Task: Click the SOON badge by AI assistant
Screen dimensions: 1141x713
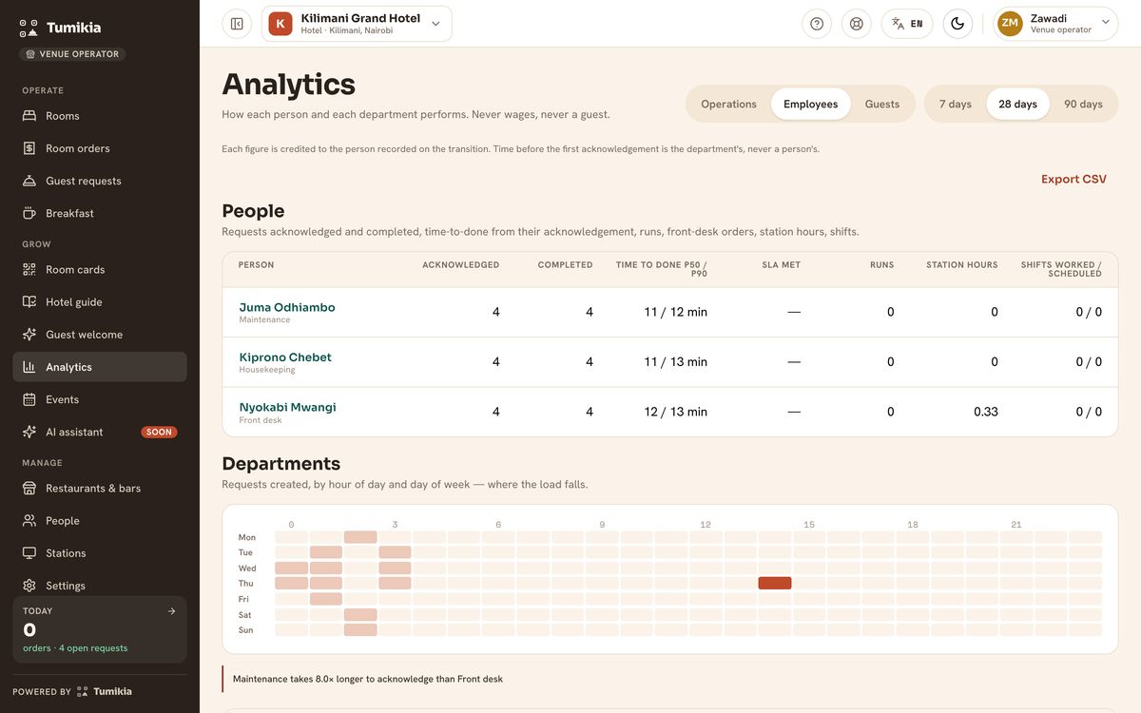Action: [159, 432]
